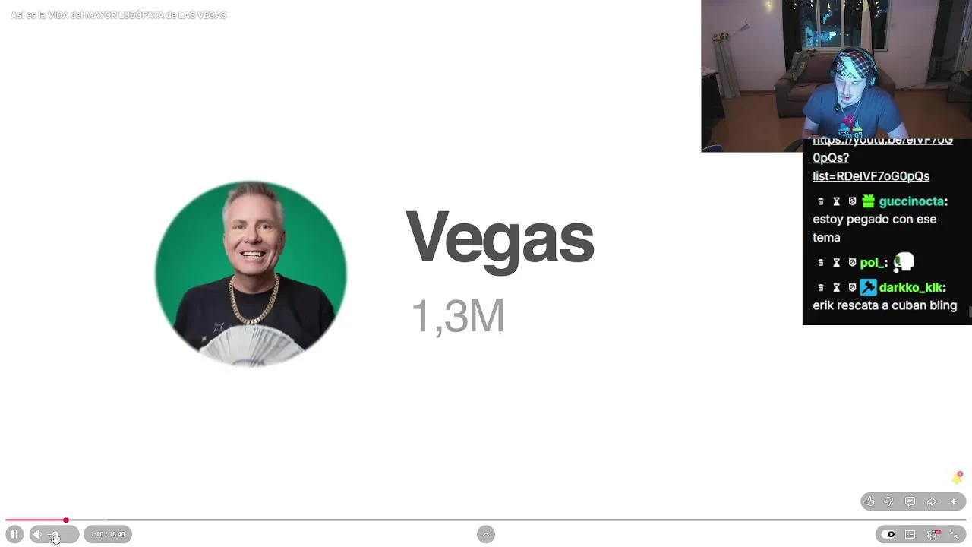
Task: Click the guccinocta username in chat
Action: coord(911,201)
